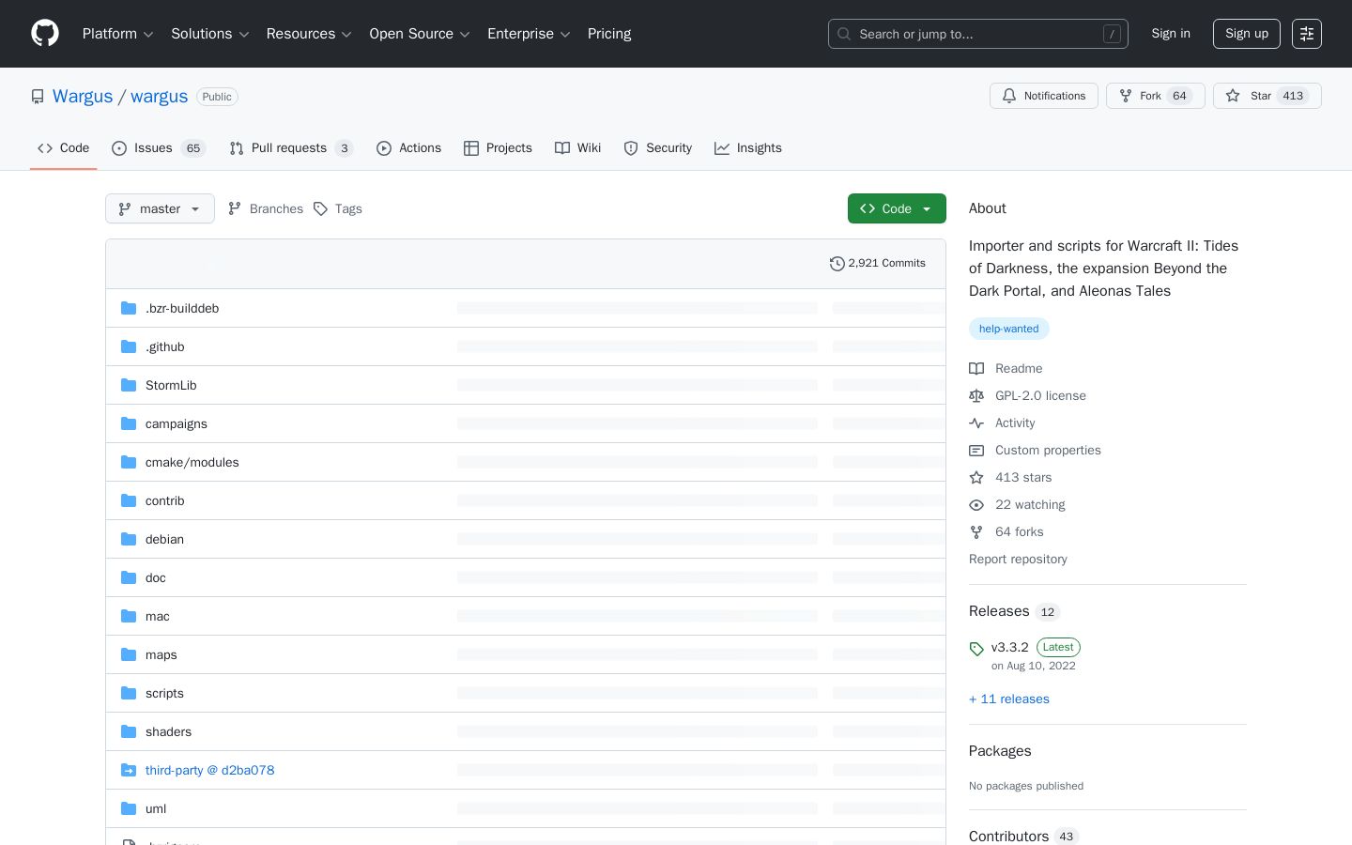Open the Actions tab

point(409,148)
